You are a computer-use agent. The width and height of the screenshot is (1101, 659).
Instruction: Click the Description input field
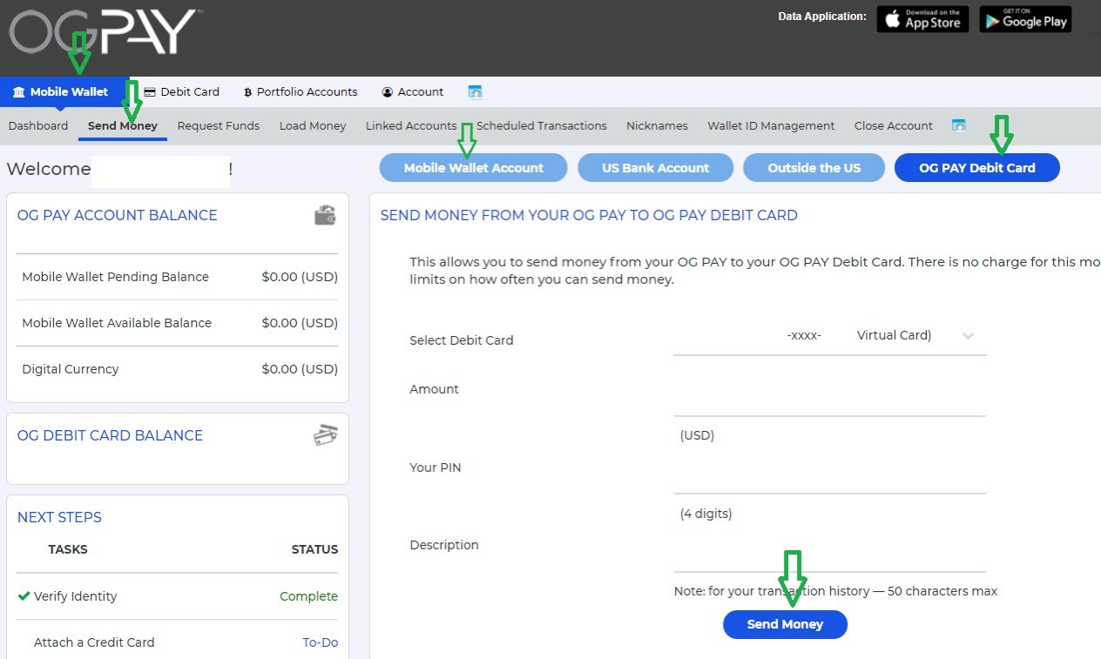(830, 555)
